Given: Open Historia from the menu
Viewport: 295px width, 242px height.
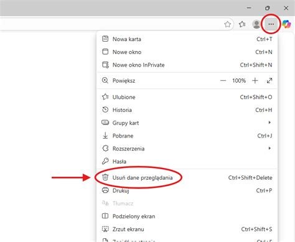Looking at the screenshot, I should coord(187,110).
